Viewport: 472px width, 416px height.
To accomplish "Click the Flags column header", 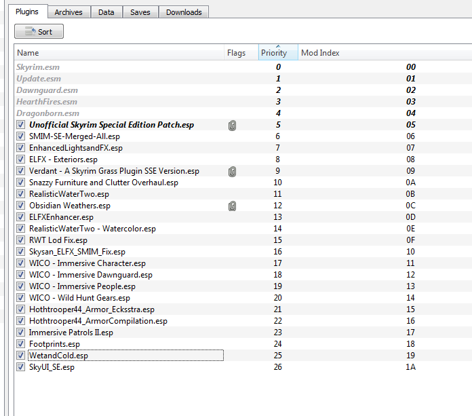I will tap(241, 53).
